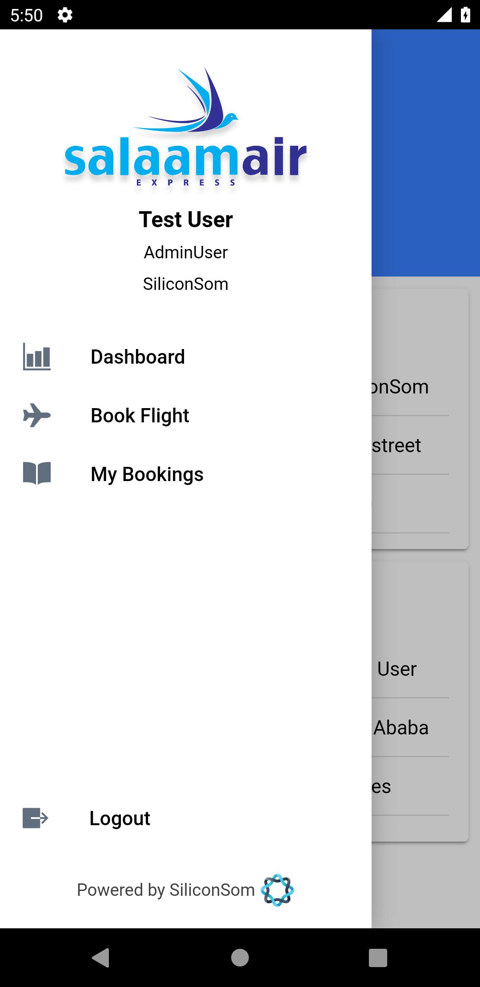Click the SiliconSom knot logo icon
The width and height of the screenshot is (480, 987).
tap(277, 890)
